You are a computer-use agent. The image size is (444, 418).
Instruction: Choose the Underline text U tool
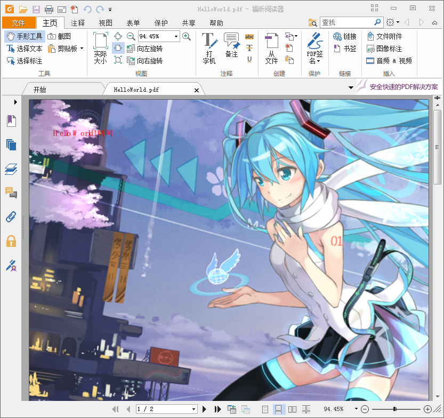(x=249, y=59)
